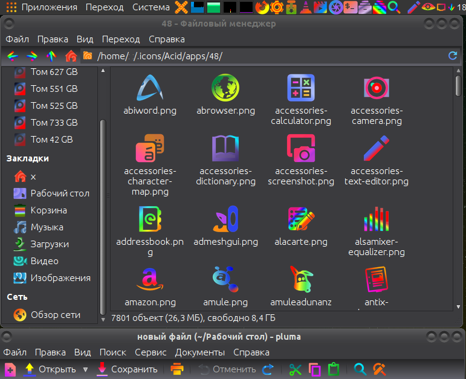The image size is (466, 379).
Task: Go to parent folder with up arrow
Action: click(x=51, y=56)
